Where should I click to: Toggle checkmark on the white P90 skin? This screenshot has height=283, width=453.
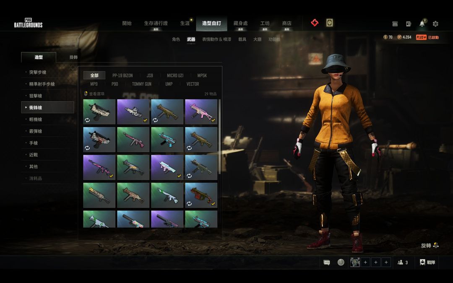point(145,120)
